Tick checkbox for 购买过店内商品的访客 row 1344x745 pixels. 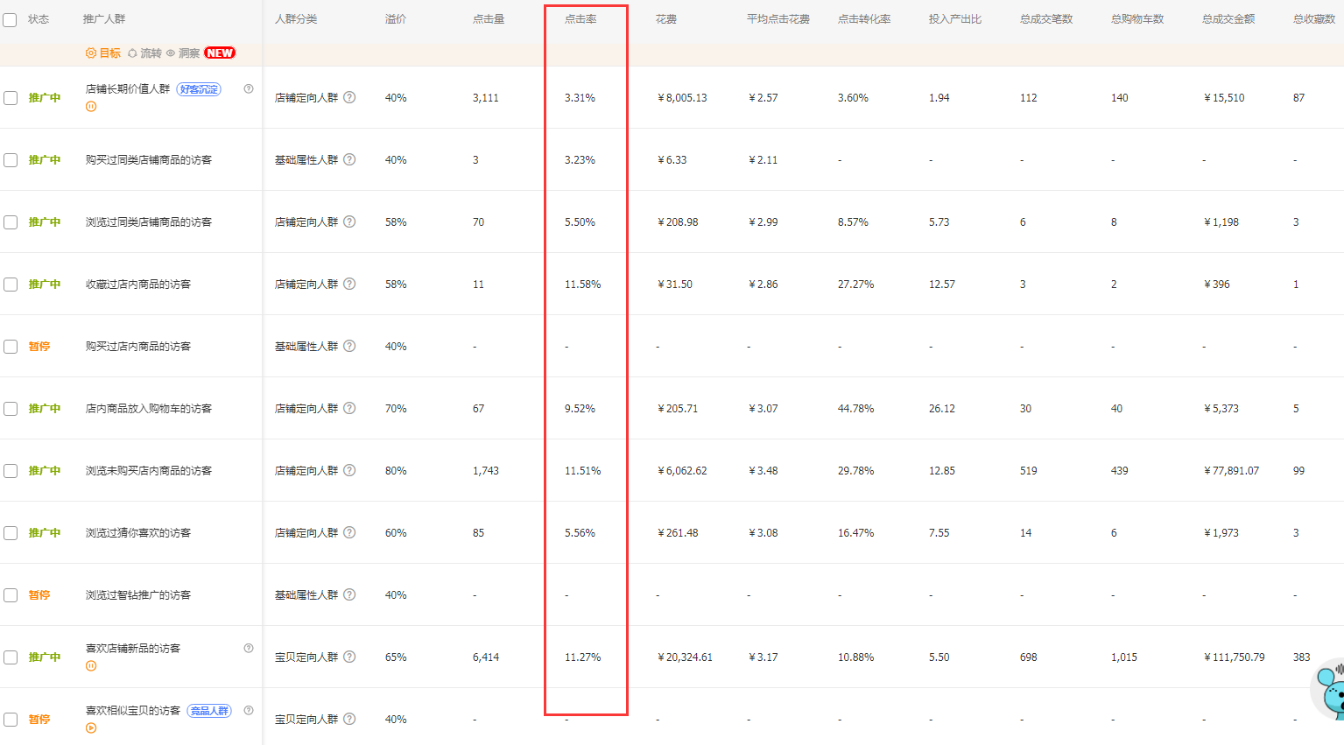click(11, 347)
